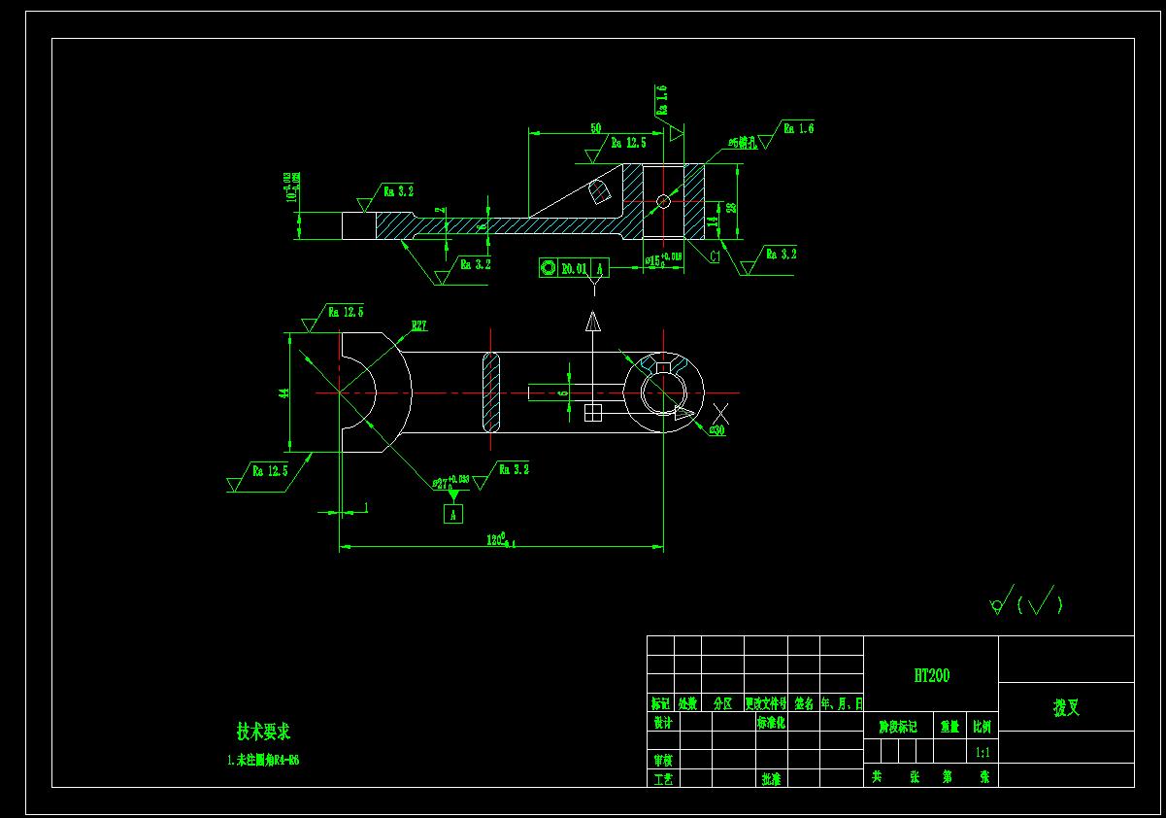
Task: Select the HT200 material text in title block
Action: click(x=931, y=676)
